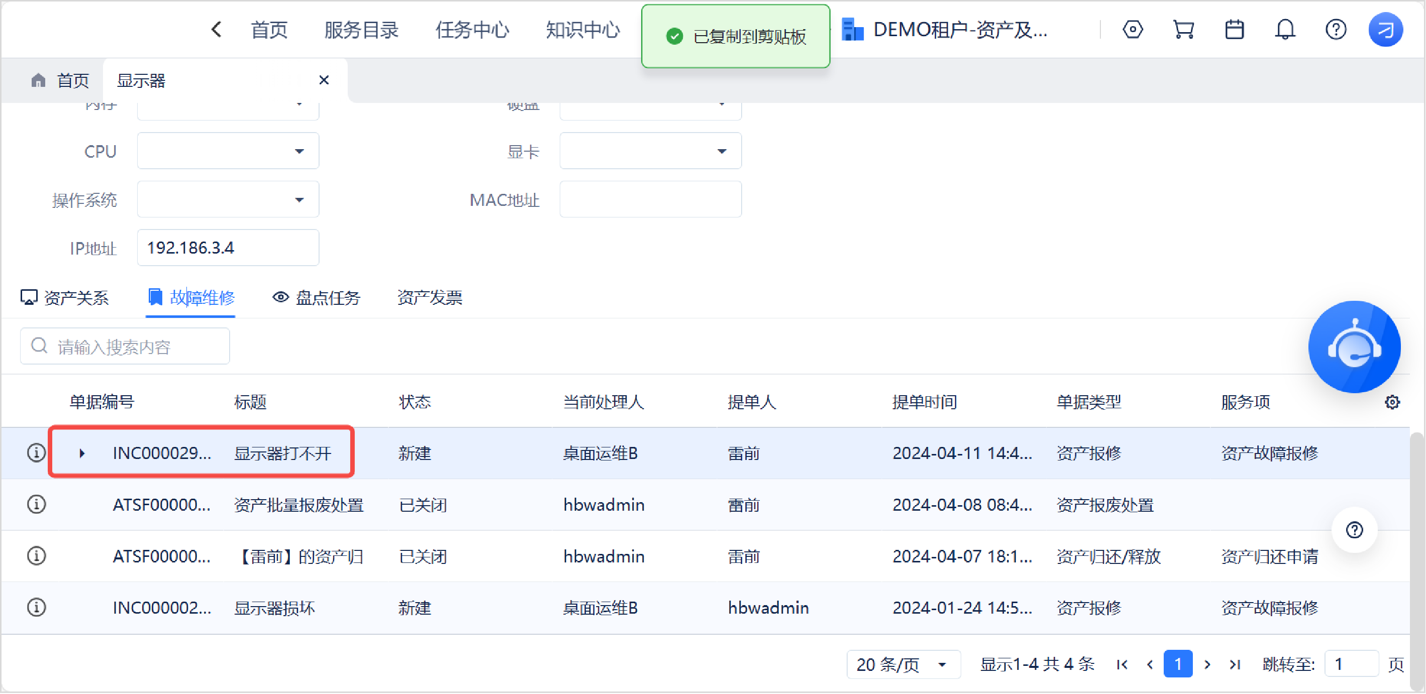Open the blue customer service robot assistant

coord(1354,347)
